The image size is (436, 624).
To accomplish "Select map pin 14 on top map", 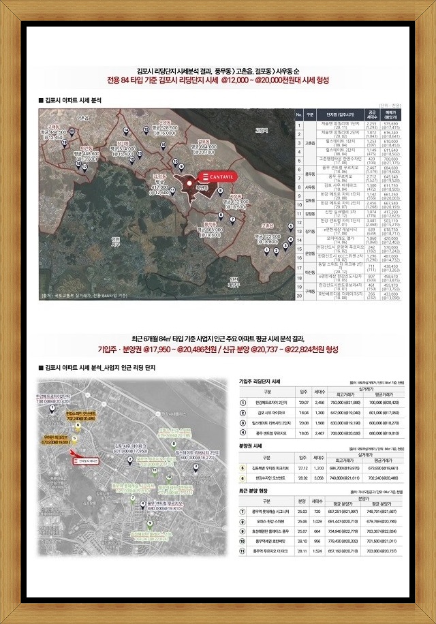I will pos(126,130).
